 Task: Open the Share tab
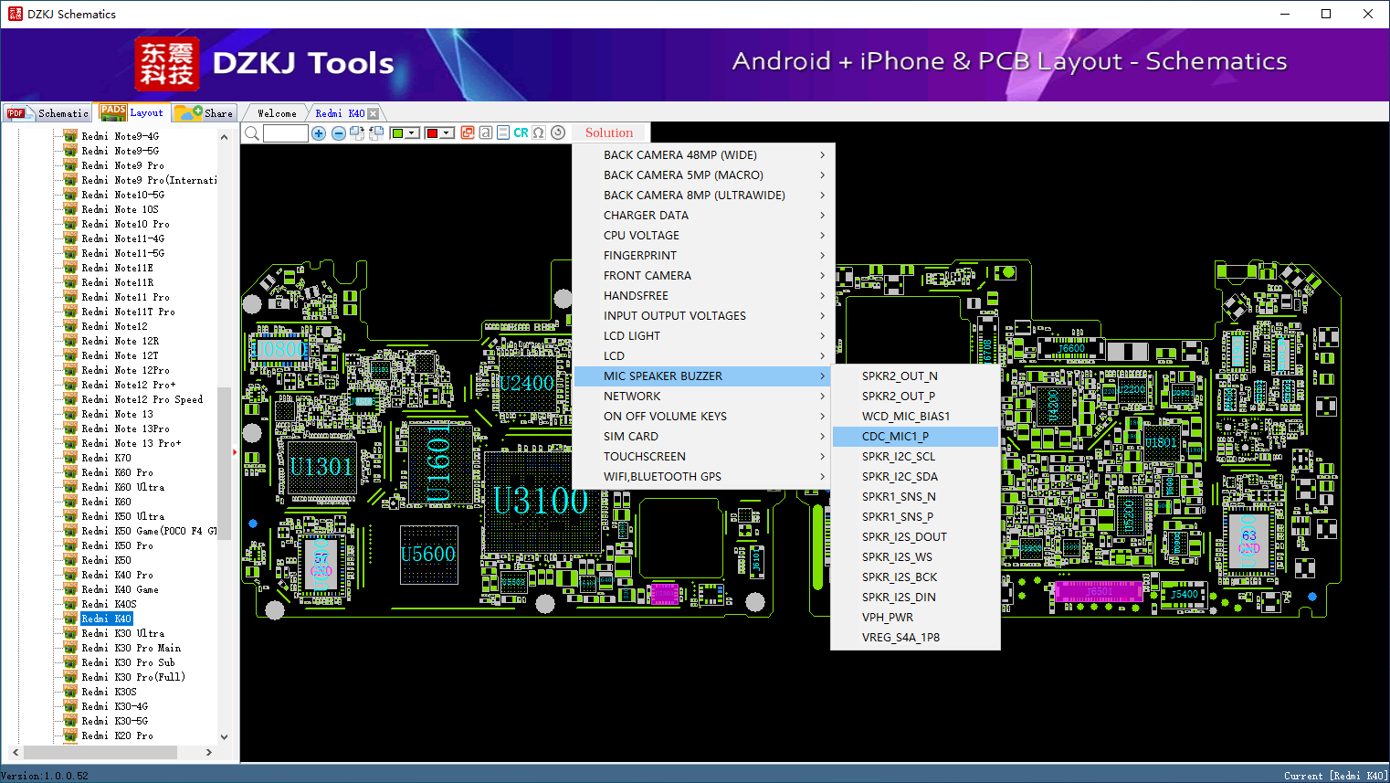click(205, 113)
